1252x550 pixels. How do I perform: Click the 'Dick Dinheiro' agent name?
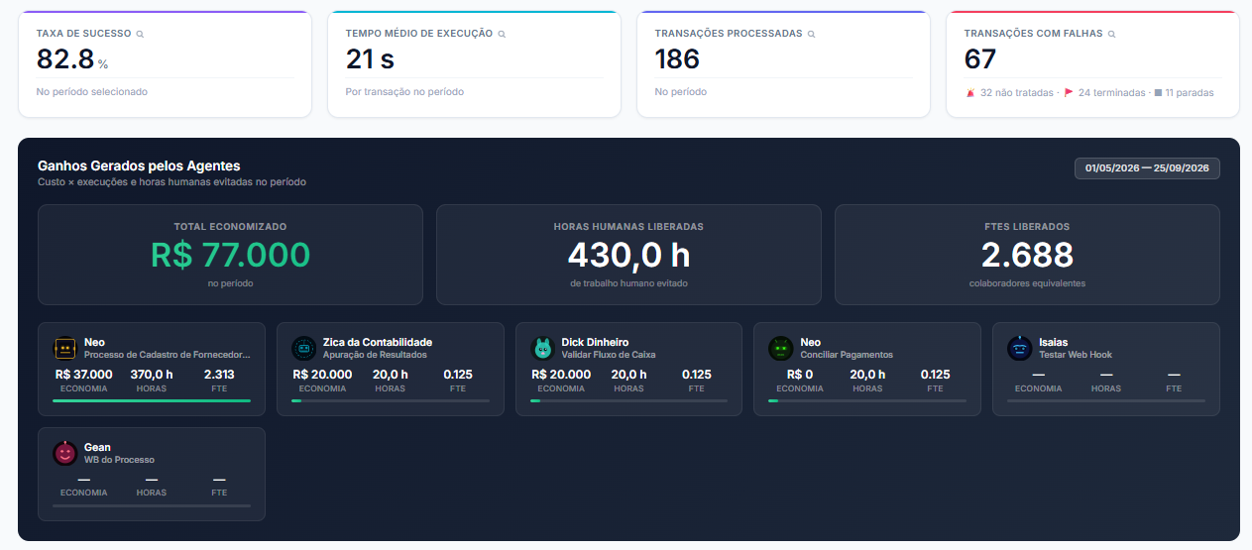pos(595,342)
